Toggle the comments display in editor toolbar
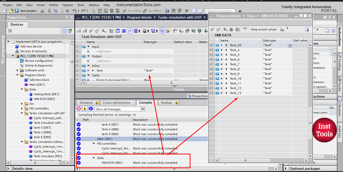This screenshot has width=343, height=172. pos(130,30)
